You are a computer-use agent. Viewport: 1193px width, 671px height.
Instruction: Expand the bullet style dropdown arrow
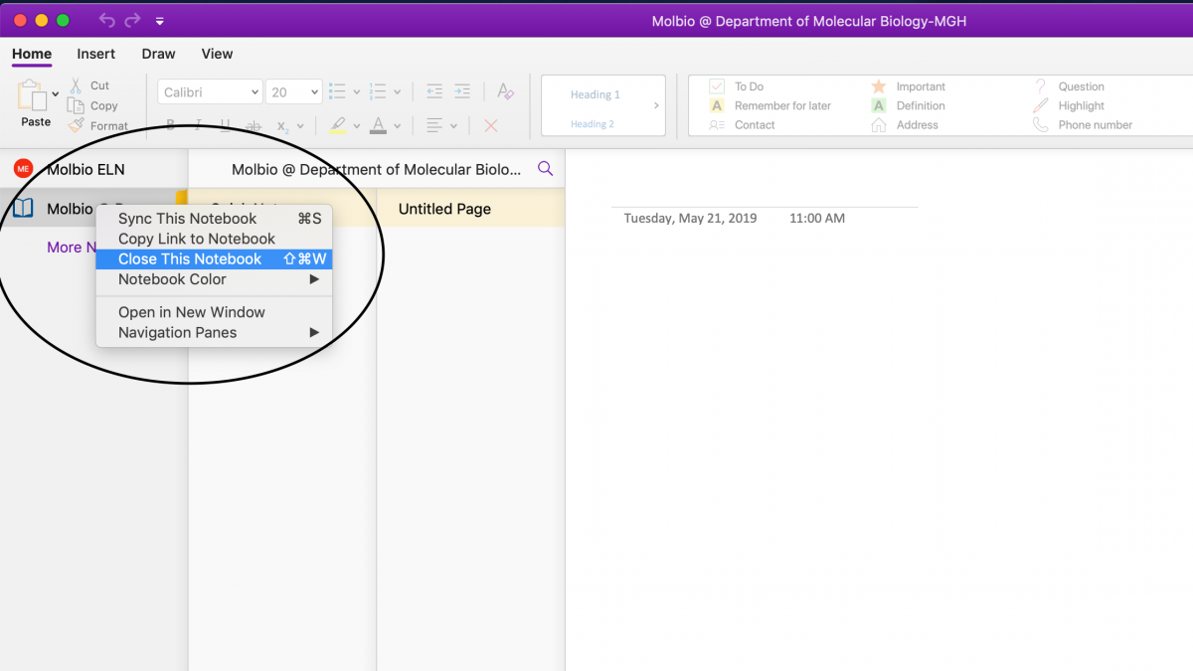point(356,92)
